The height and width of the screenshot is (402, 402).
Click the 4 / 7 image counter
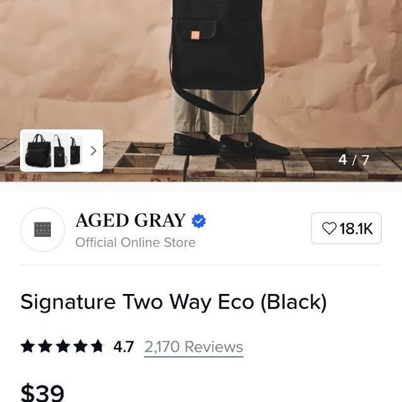354,160
